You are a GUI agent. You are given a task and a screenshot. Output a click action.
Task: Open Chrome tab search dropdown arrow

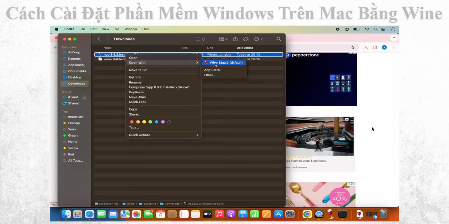click(394, 38)
